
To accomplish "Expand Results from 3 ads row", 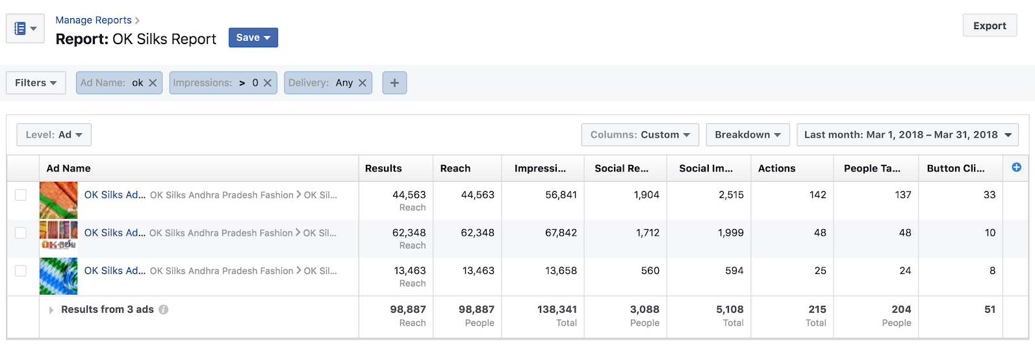I will coord(51,310).
